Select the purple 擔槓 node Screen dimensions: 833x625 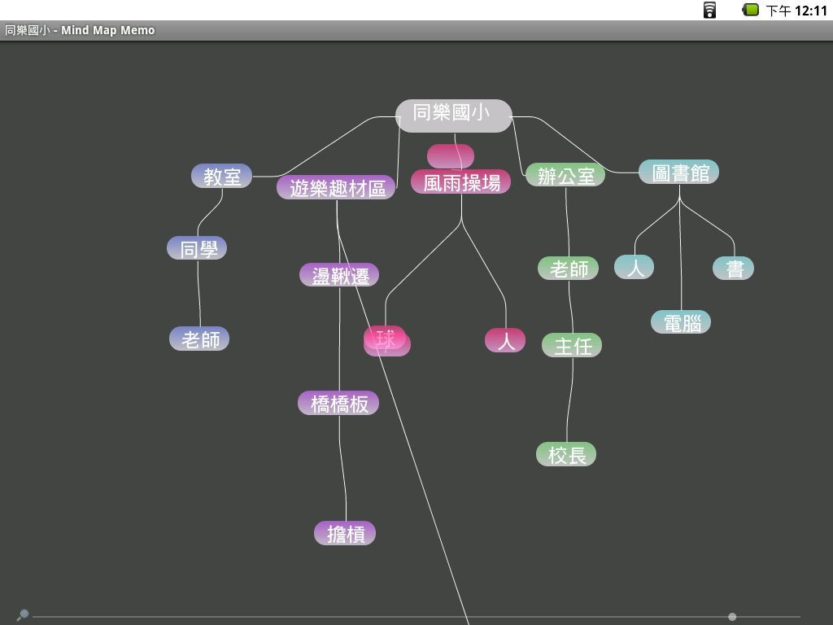(345, 534)
